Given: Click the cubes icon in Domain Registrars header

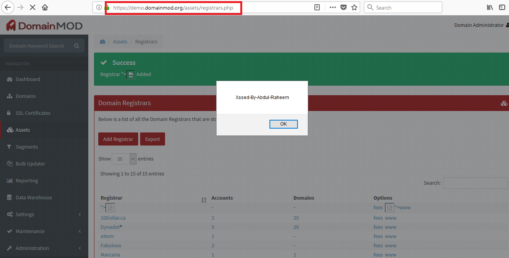Looking at the screenshot, I should pyautogui.click(x=504, y=103).
